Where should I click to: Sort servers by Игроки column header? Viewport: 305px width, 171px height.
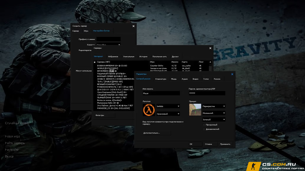click(x=175, y=62)
